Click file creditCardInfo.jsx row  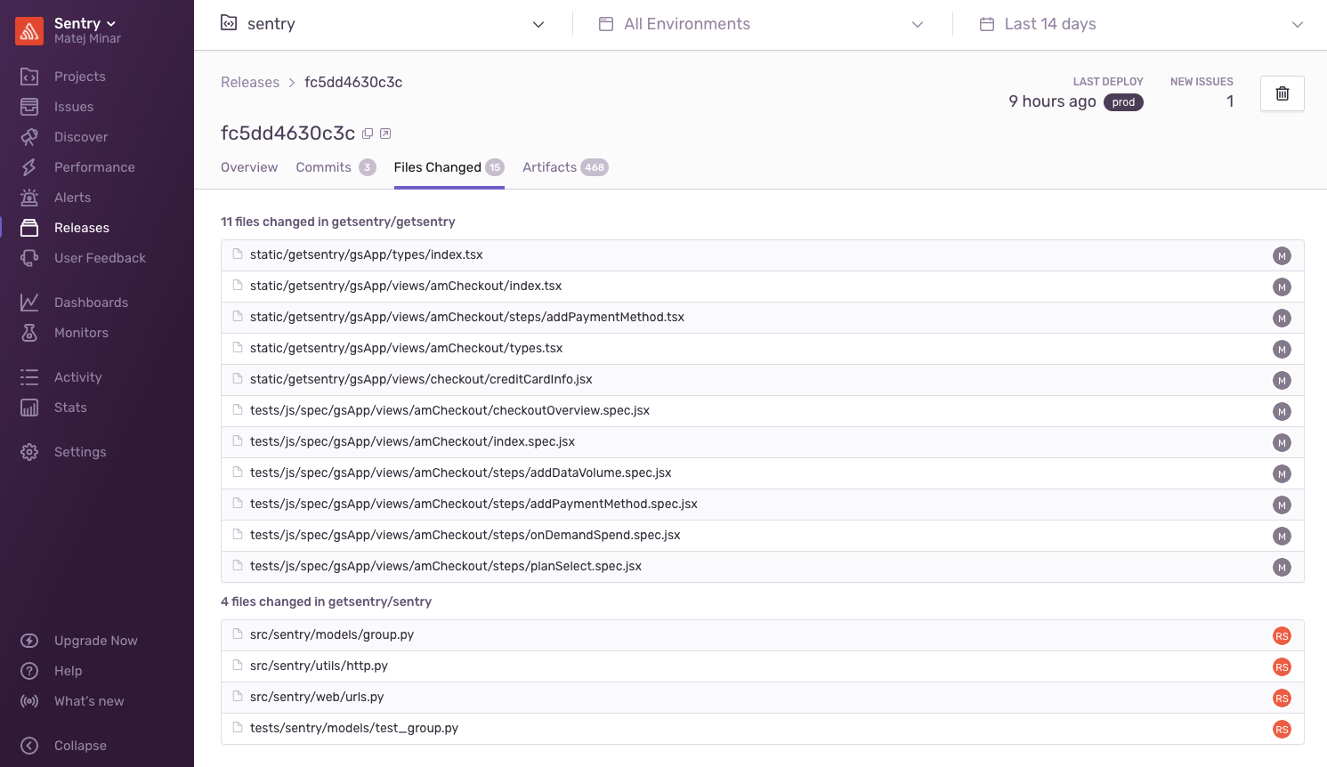762,380
